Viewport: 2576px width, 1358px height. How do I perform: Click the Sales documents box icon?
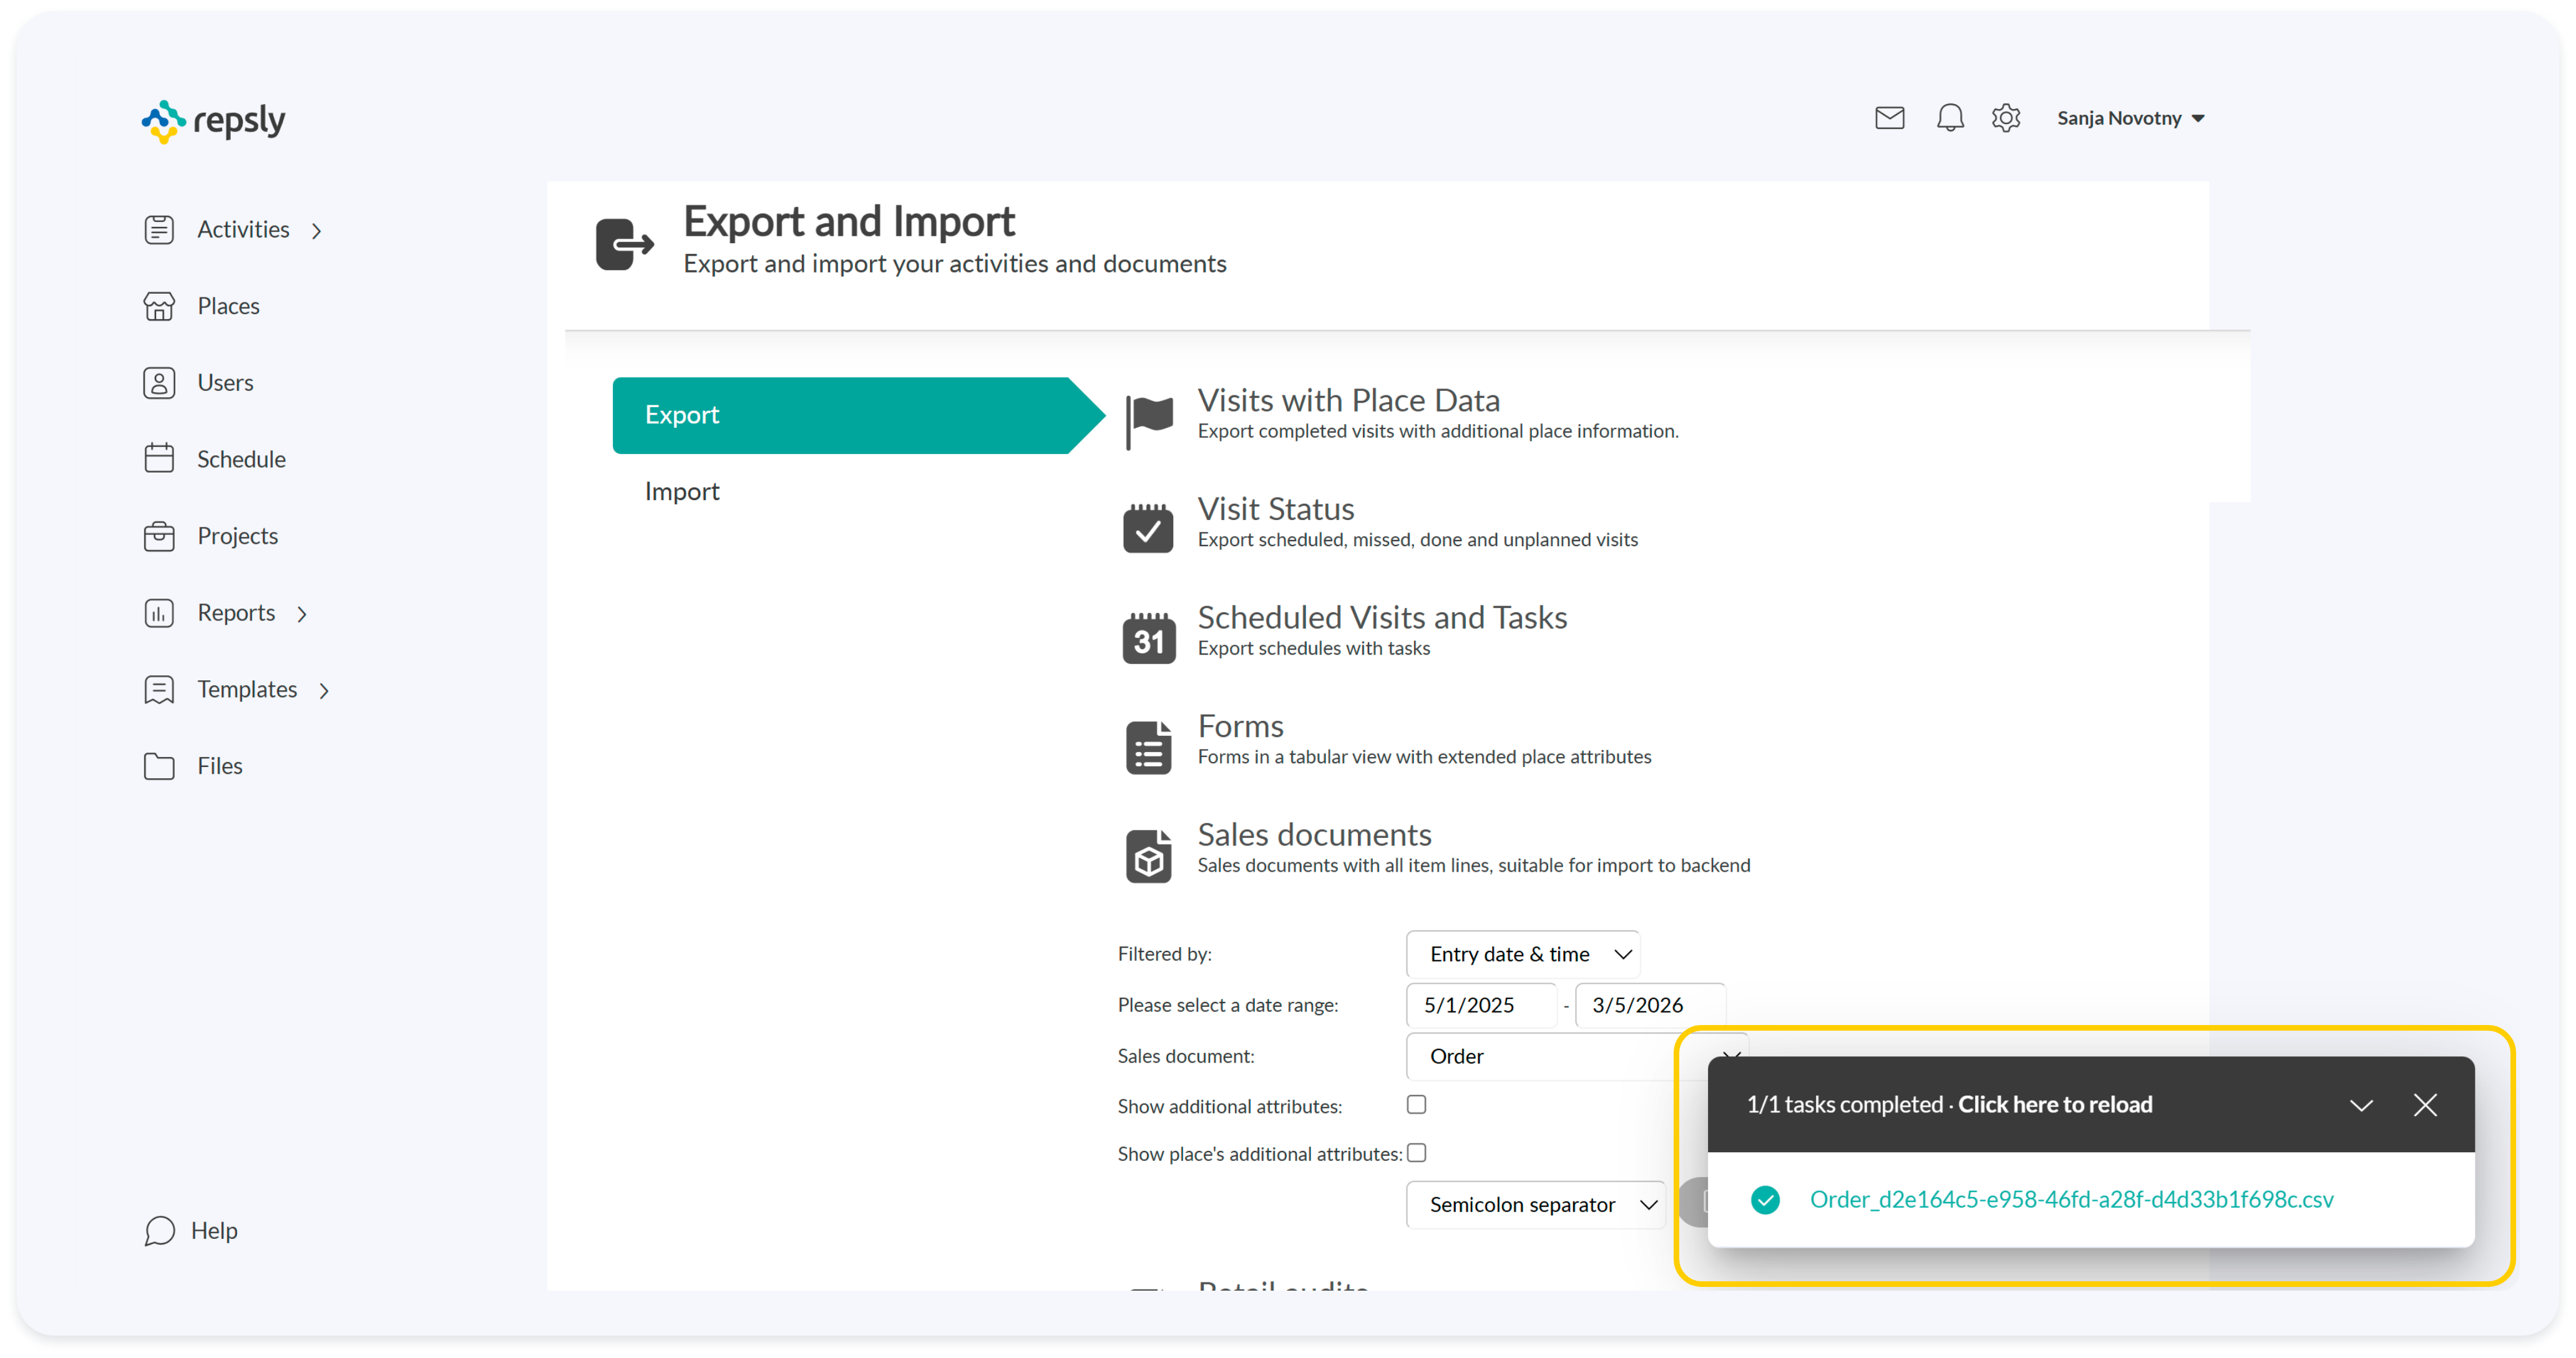[1148, 855]
